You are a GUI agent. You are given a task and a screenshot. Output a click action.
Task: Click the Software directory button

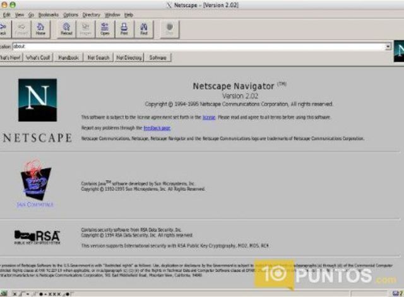158,57
